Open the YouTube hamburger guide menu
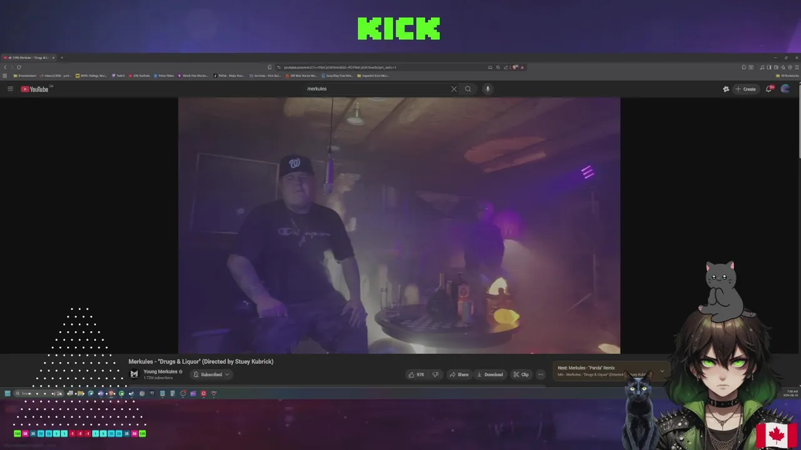The width and height of the screenshot is (801, 450). click(x=10, y=89)
